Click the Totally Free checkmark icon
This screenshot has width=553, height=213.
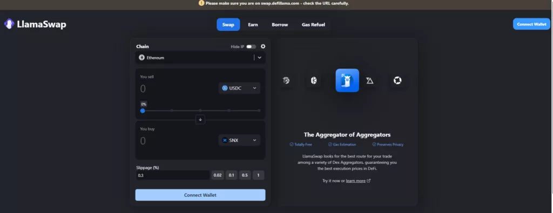(x=291, y=145)
